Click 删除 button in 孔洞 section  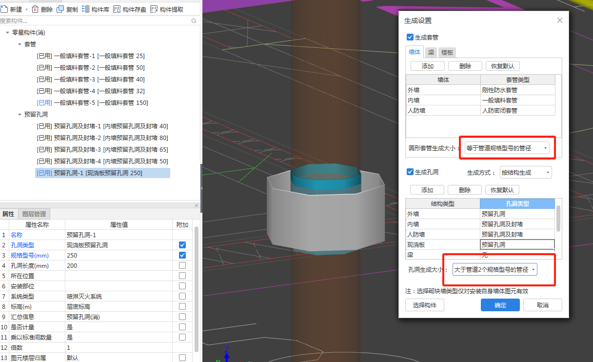click(465, 190)
